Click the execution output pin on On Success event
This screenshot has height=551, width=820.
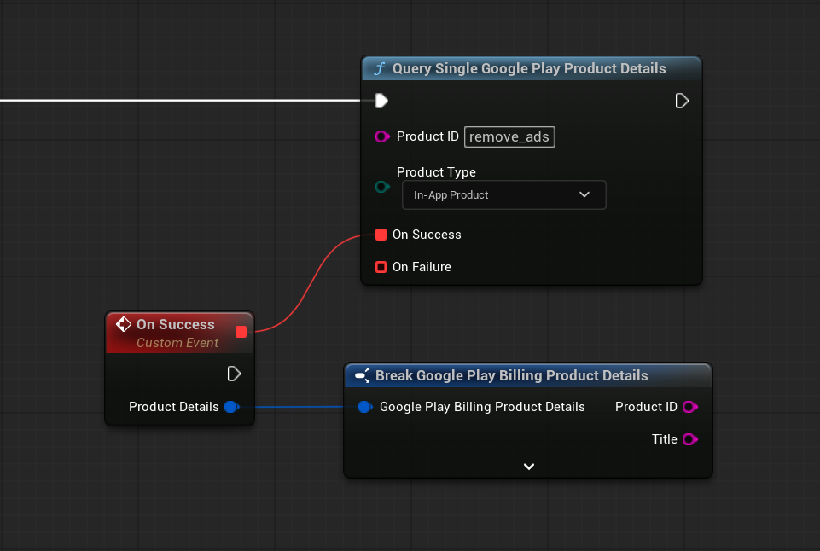pos(234,374)
